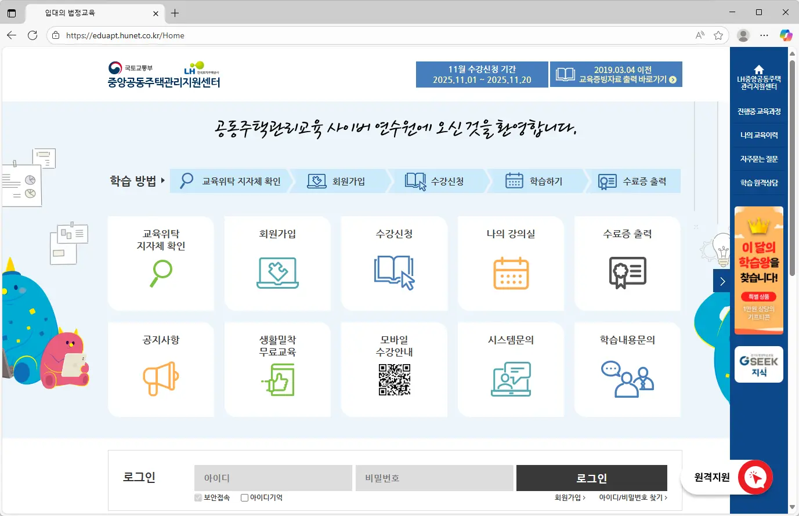Open 시스템문의 monitor chat icon

click(511, 379)
